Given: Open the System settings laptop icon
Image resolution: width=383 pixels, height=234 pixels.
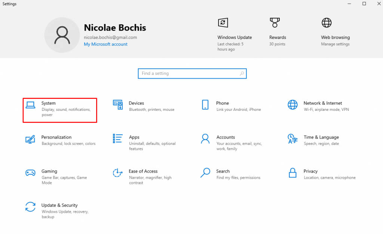Looking at the screenshot, I should point(30,105).
